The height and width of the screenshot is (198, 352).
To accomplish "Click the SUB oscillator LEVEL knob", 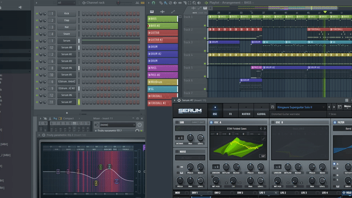I will [x=200, y=137].
